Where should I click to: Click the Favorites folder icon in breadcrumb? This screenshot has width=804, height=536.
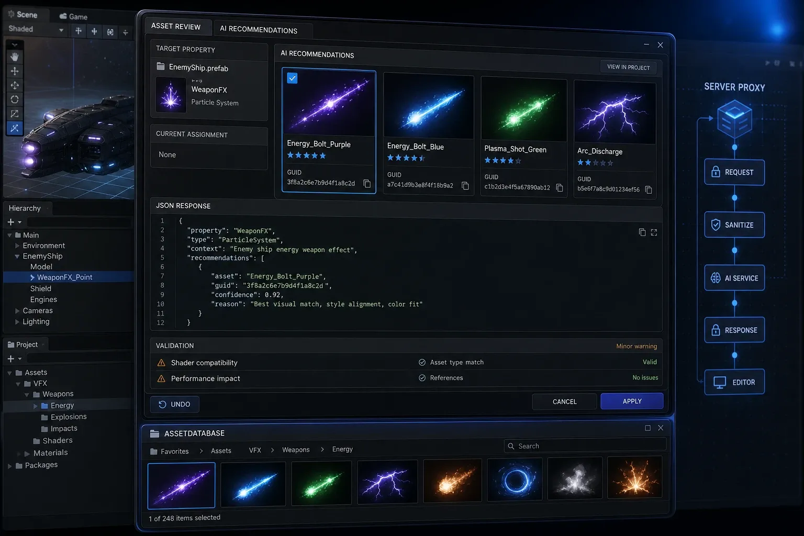(154, 451)
